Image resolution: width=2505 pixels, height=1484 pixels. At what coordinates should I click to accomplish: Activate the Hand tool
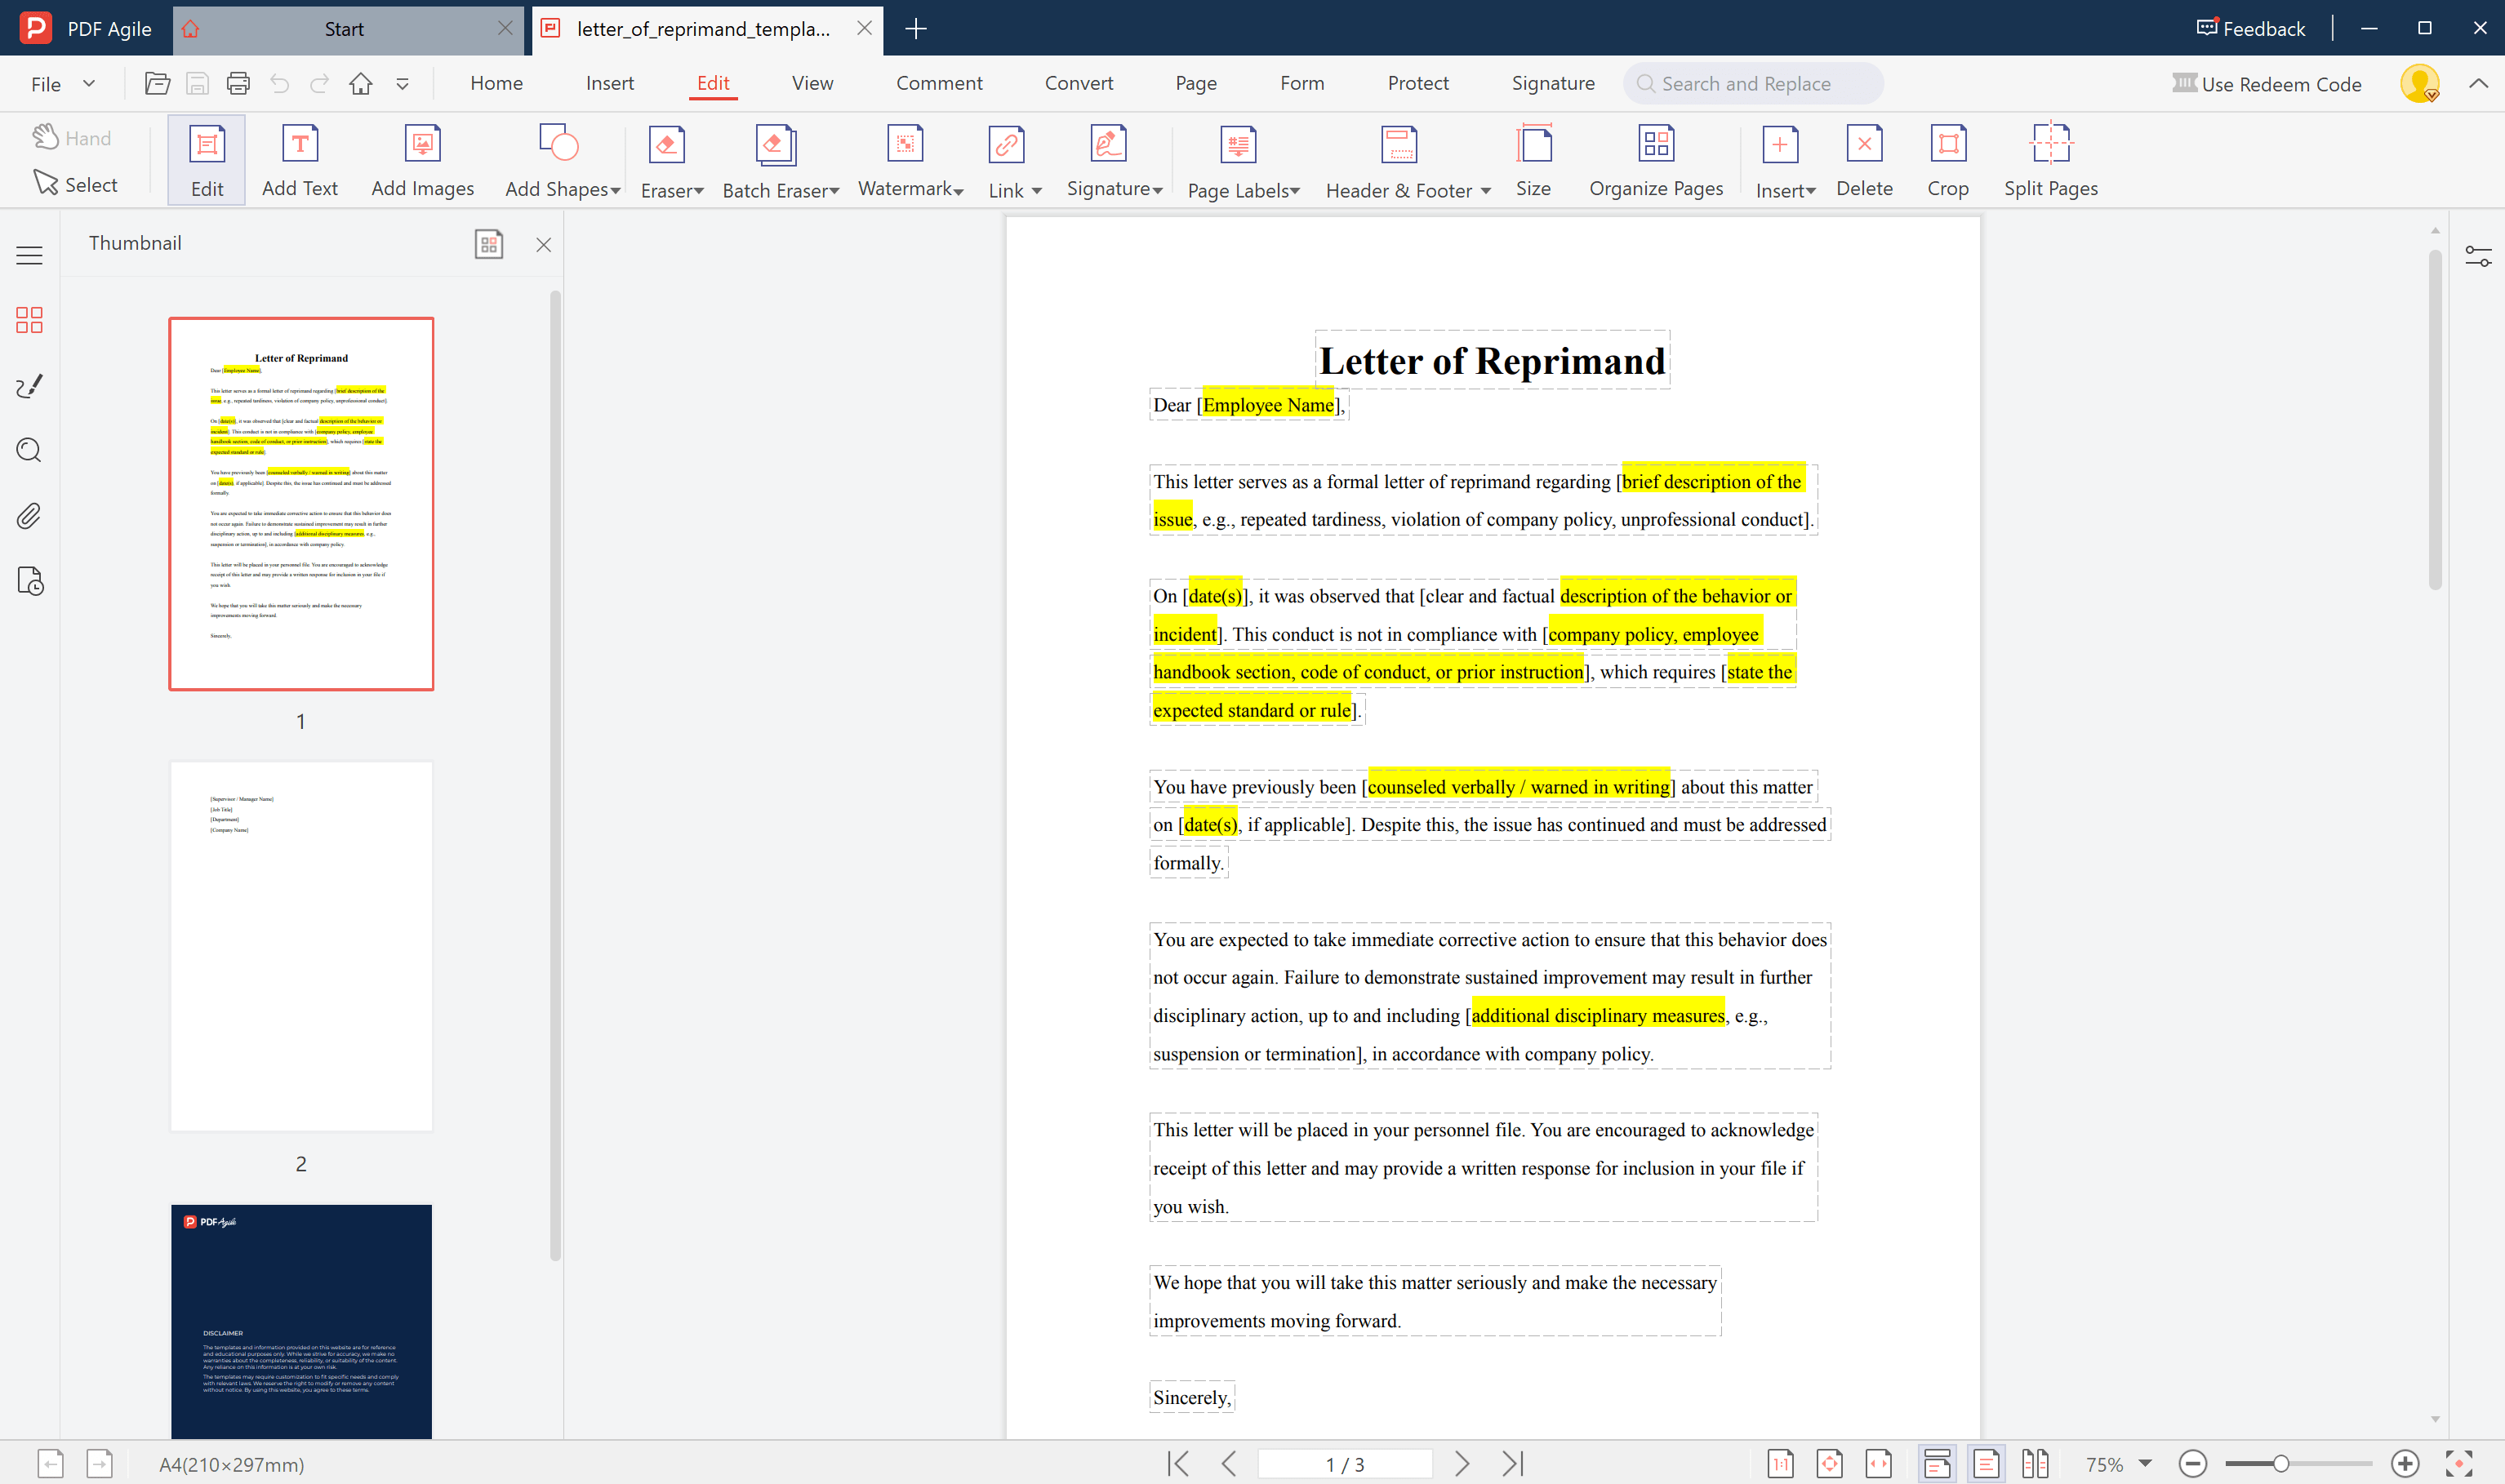(x=71, y=137)
